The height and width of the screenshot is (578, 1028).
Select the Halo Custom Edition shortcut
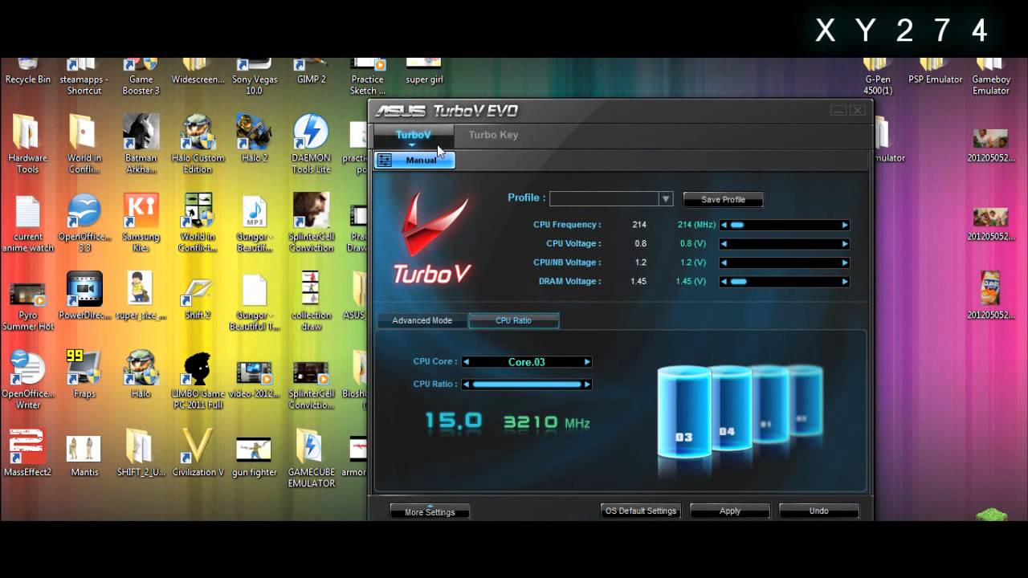click(x=197, y=144)
